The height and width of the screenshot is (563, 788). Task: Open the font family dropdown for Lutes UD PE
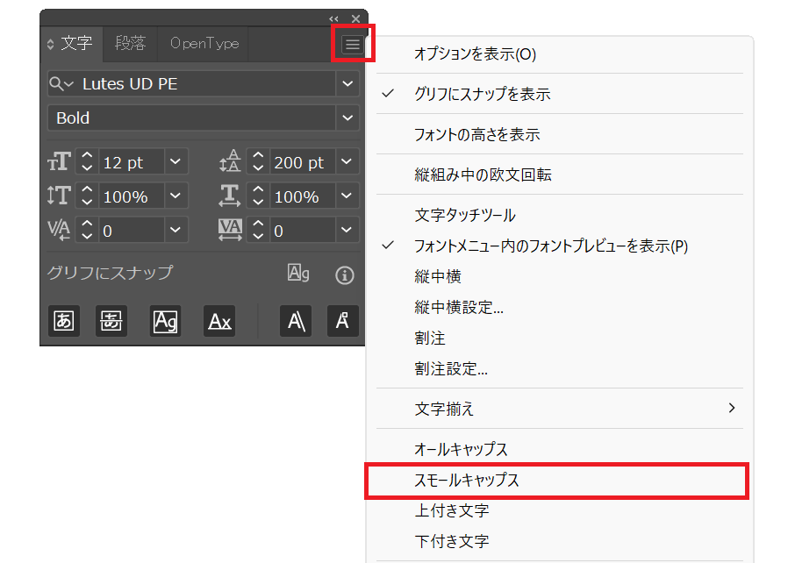coord(348,83)
